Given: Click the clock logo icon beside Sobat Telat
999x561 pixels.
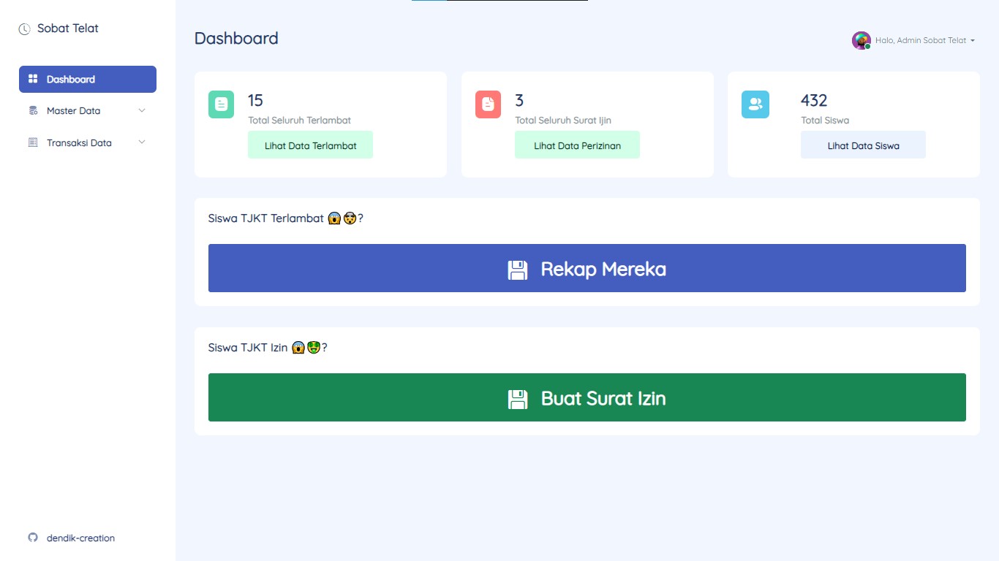Looking at the screenshot, I should (25, 29).
